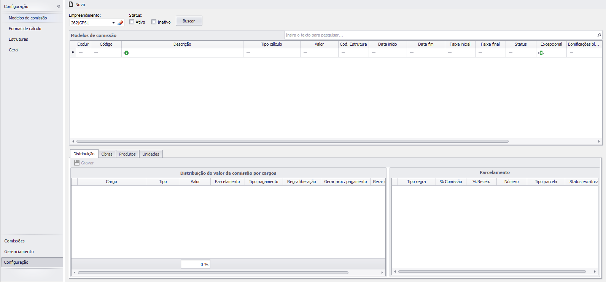The image size is (606, 282).
Task: Switch to the Unidades tab
Action: [x=151, y=154]
